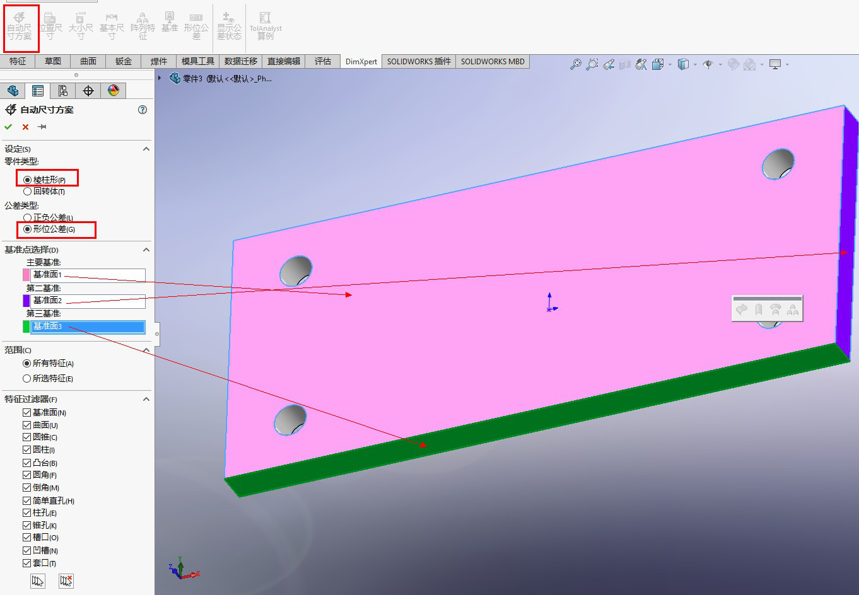Collapse the 特征过滤器 section
The width and height of the screenshot is (859, 595).
click(146, 399)
